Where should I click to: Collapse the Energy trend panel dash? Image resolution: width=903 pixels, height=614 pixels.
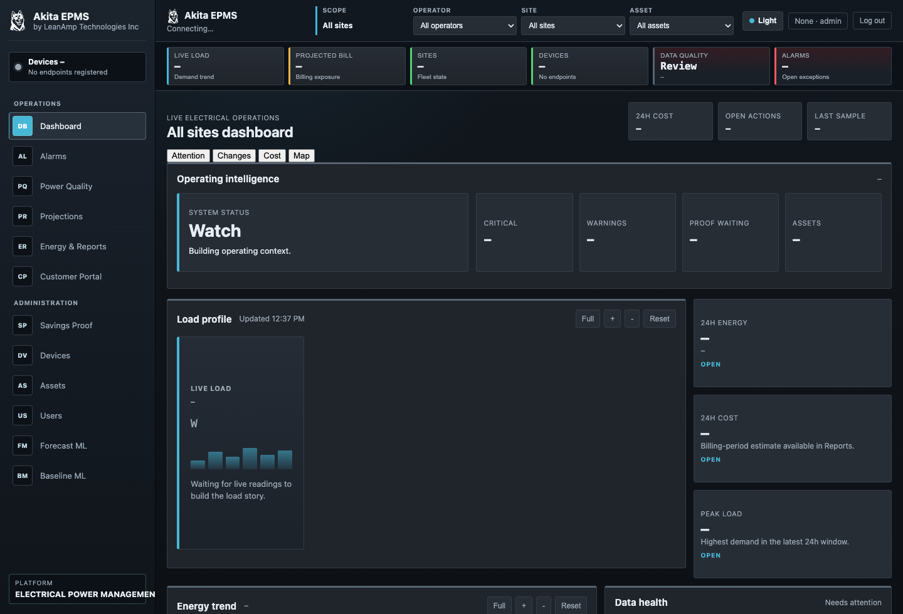pyautogui.click(x=246, y=606)
